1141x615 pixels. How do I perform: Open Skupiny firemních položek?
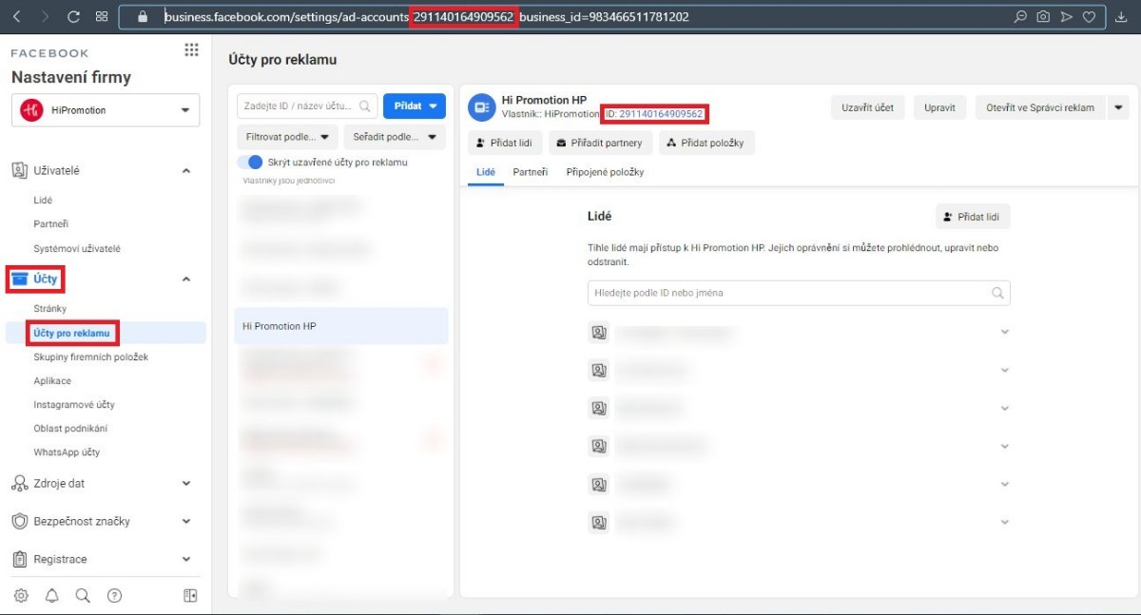click(x=91, y=356)
